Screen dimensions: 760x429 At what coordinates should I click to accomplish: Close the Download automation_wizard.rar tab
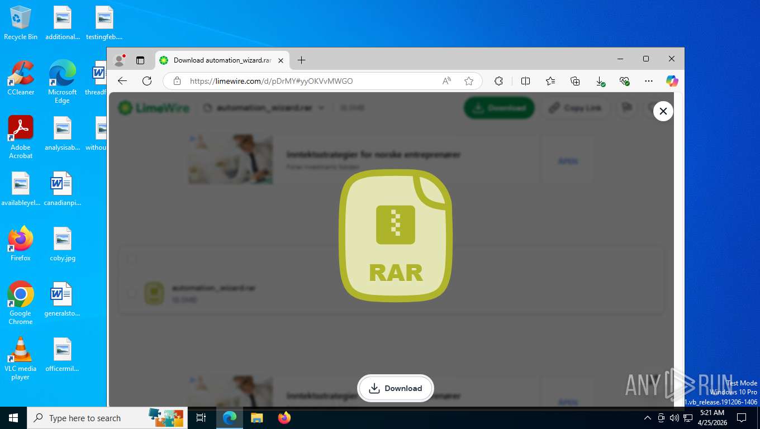point(281,60)
